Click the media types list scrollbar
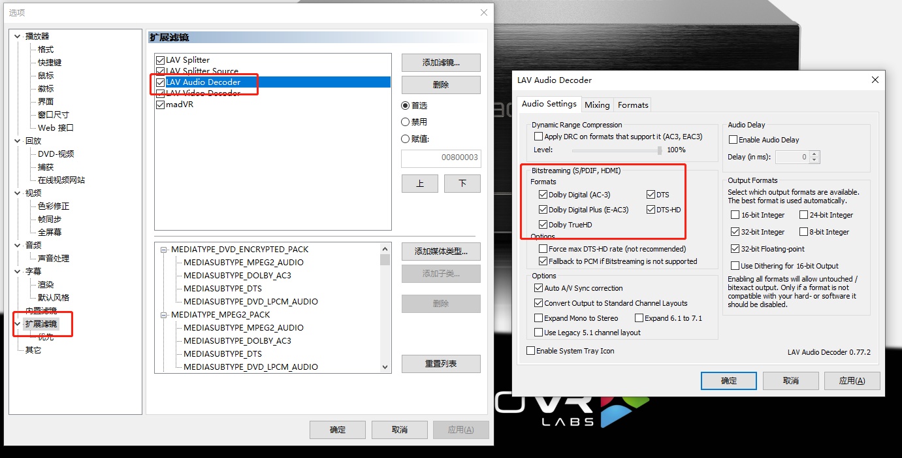Image resolution: width=902 pixels, height=458 pixels. click(x=385, y=308)
